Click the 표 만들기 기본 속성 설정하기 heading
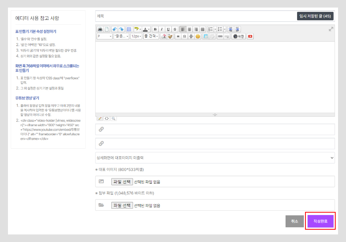The height and width of the screenshot is (242, 346). pyautogui.click(x=36, y=31)
